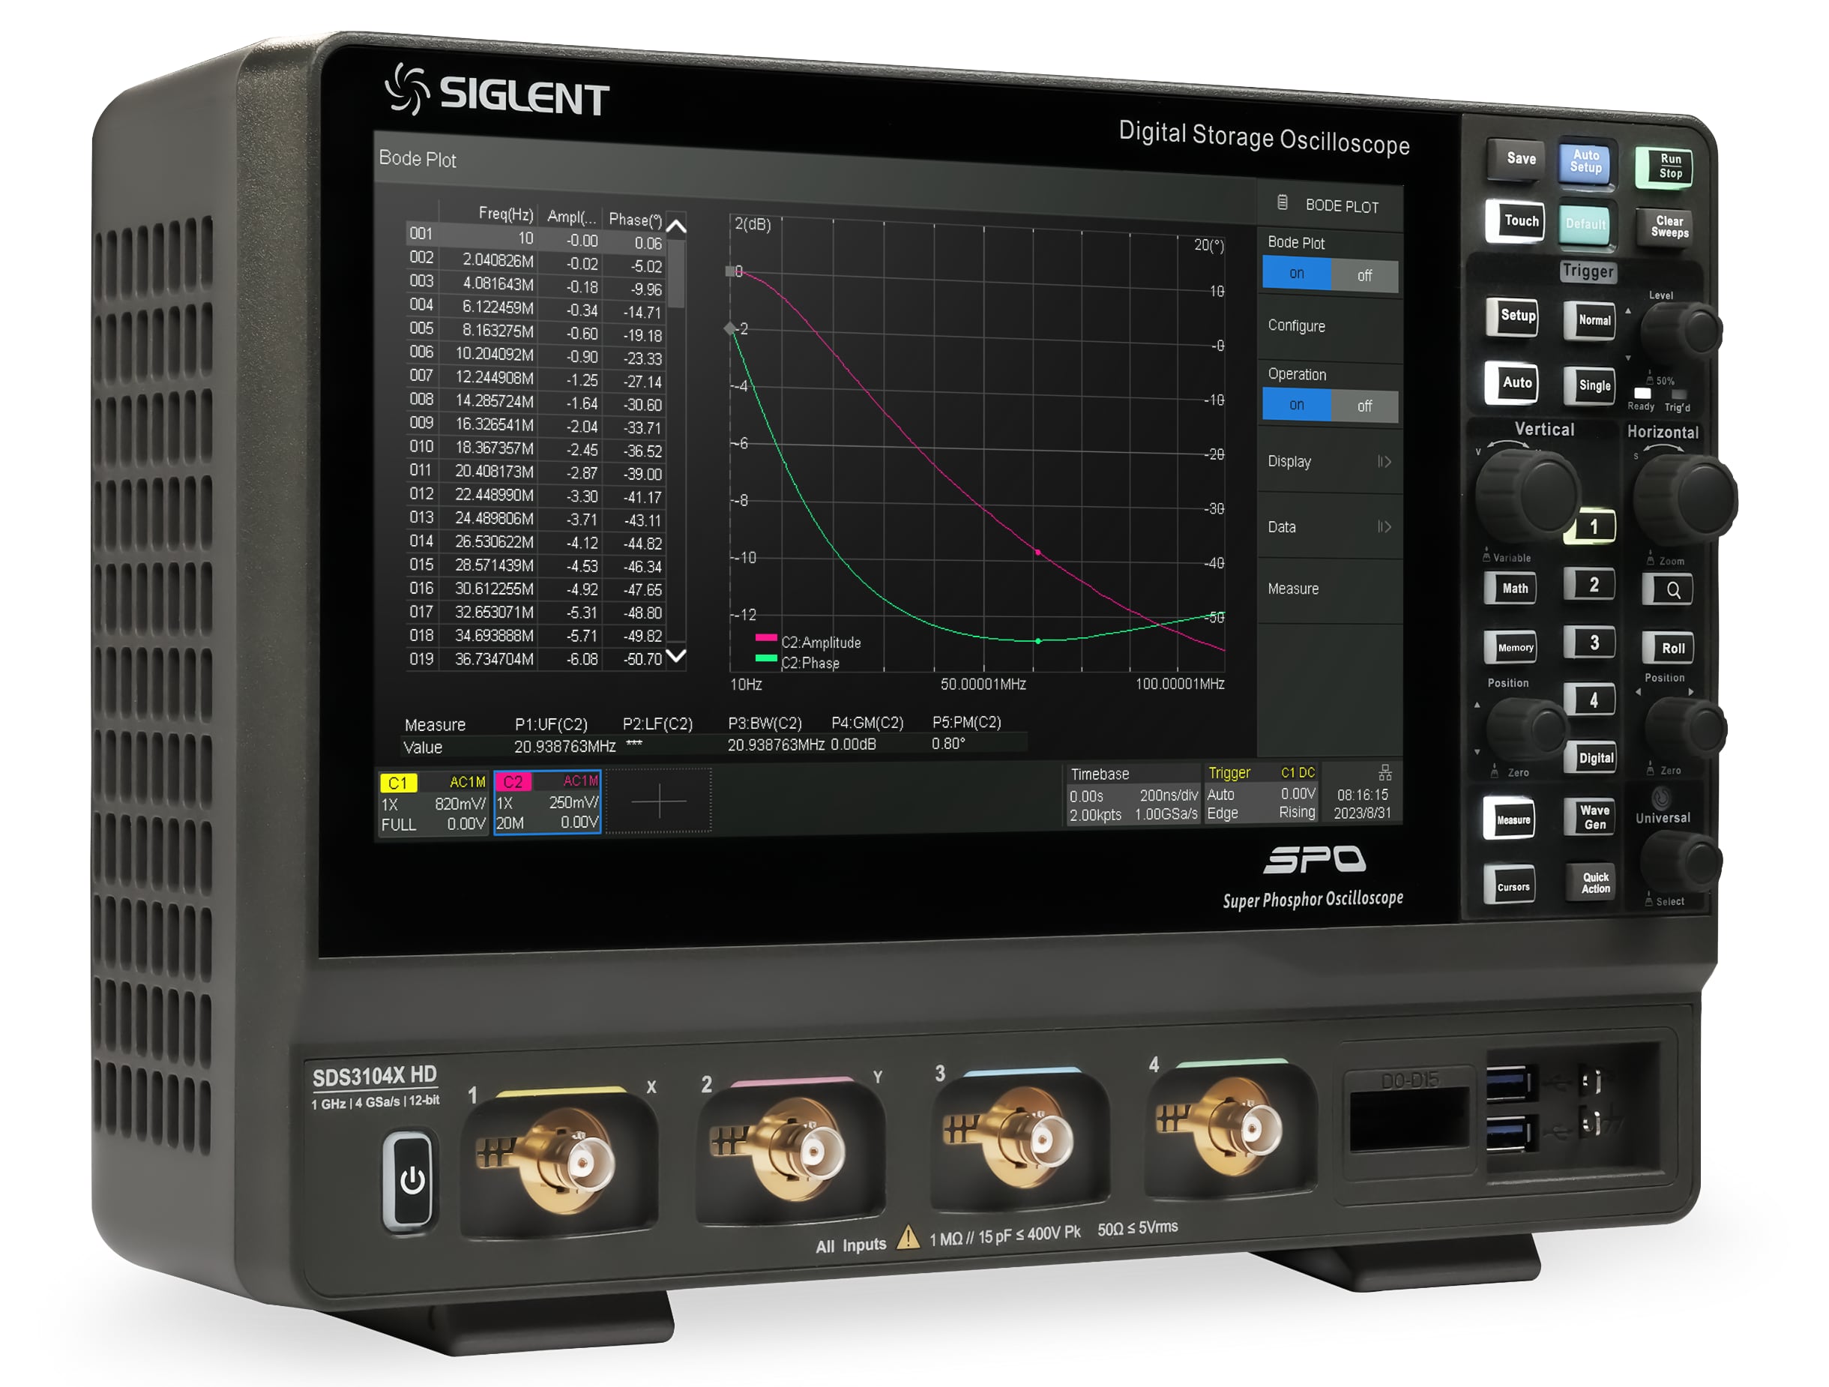Select table row 019 36.734704M
1829x1387 pixels.
[535, 659]
